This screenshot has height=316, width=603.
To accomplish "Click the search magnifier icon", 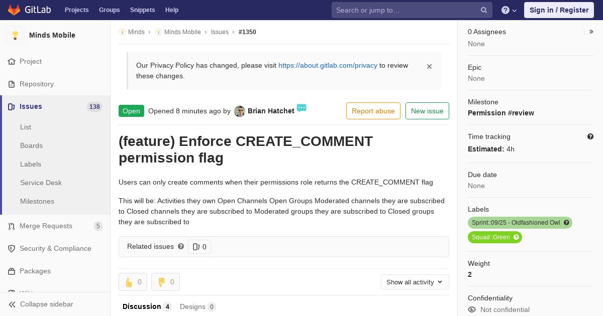I will [484, 10].
